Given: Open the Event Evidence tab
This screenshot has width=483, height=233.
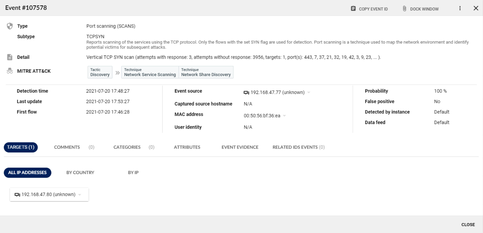Looking at the screenshot, I should tap(240, 147).
